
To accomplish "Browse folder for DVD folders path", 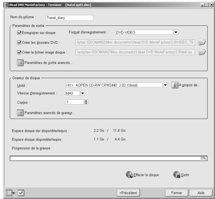I will click(202, 42).
